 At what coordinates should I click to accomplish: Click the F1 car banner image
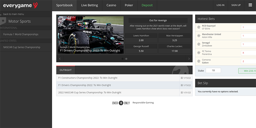point(91,35)
